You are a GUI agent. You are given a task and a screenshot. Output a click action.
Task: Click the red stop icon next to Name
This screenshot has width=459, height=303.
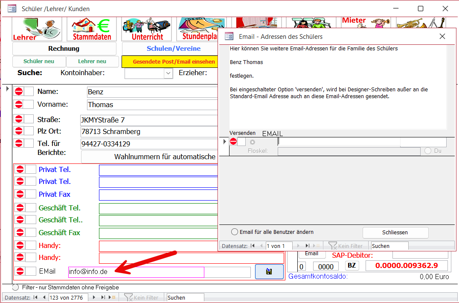coord(19,91)
